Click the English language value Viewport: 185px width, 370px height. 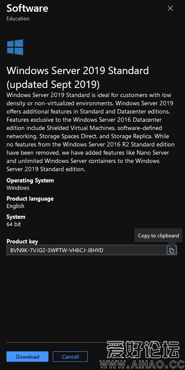pyautogui.click(x=15, y=206)
